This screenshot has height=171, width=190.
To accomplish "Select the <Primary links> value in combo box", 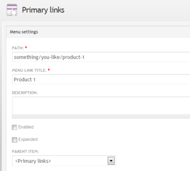I will pos(33,161).
